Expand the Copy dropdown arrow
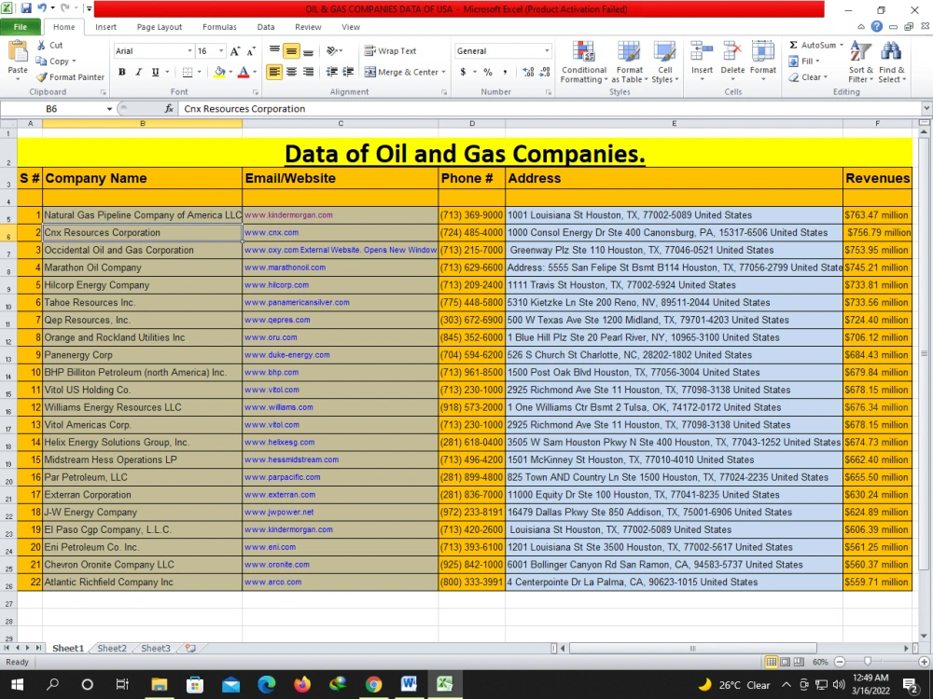 coord(74,62)
